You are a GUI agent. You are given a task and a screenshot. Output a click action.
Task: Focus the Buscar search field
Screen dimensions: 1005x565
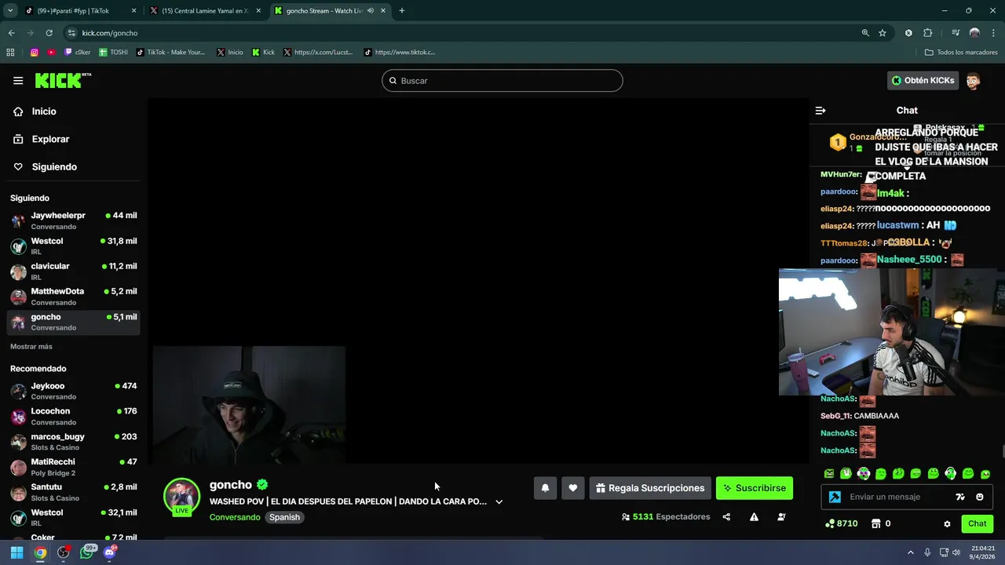[502, 81]
